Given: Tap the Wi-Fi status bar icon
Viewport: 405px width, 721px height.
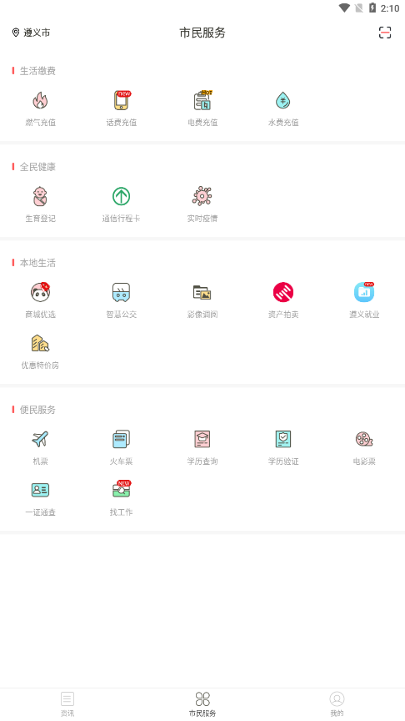Looking at the screenshot, I should (x=344, y=8).
